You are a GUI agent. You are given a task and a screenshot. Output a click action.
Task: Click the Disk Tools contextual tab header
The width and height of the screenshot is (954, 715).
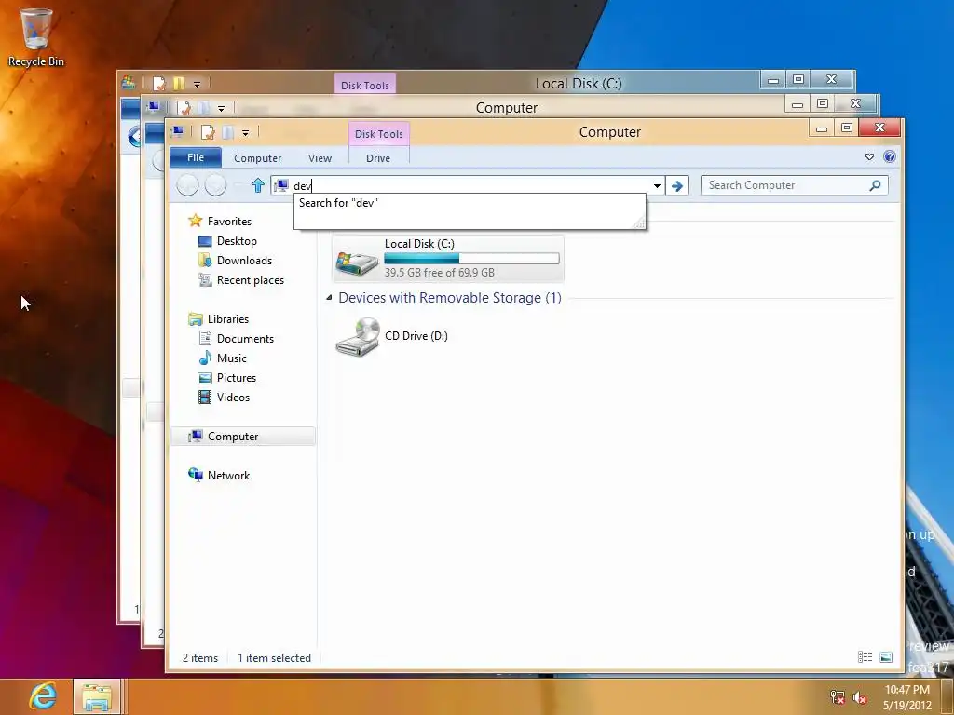tap(378, 134)
